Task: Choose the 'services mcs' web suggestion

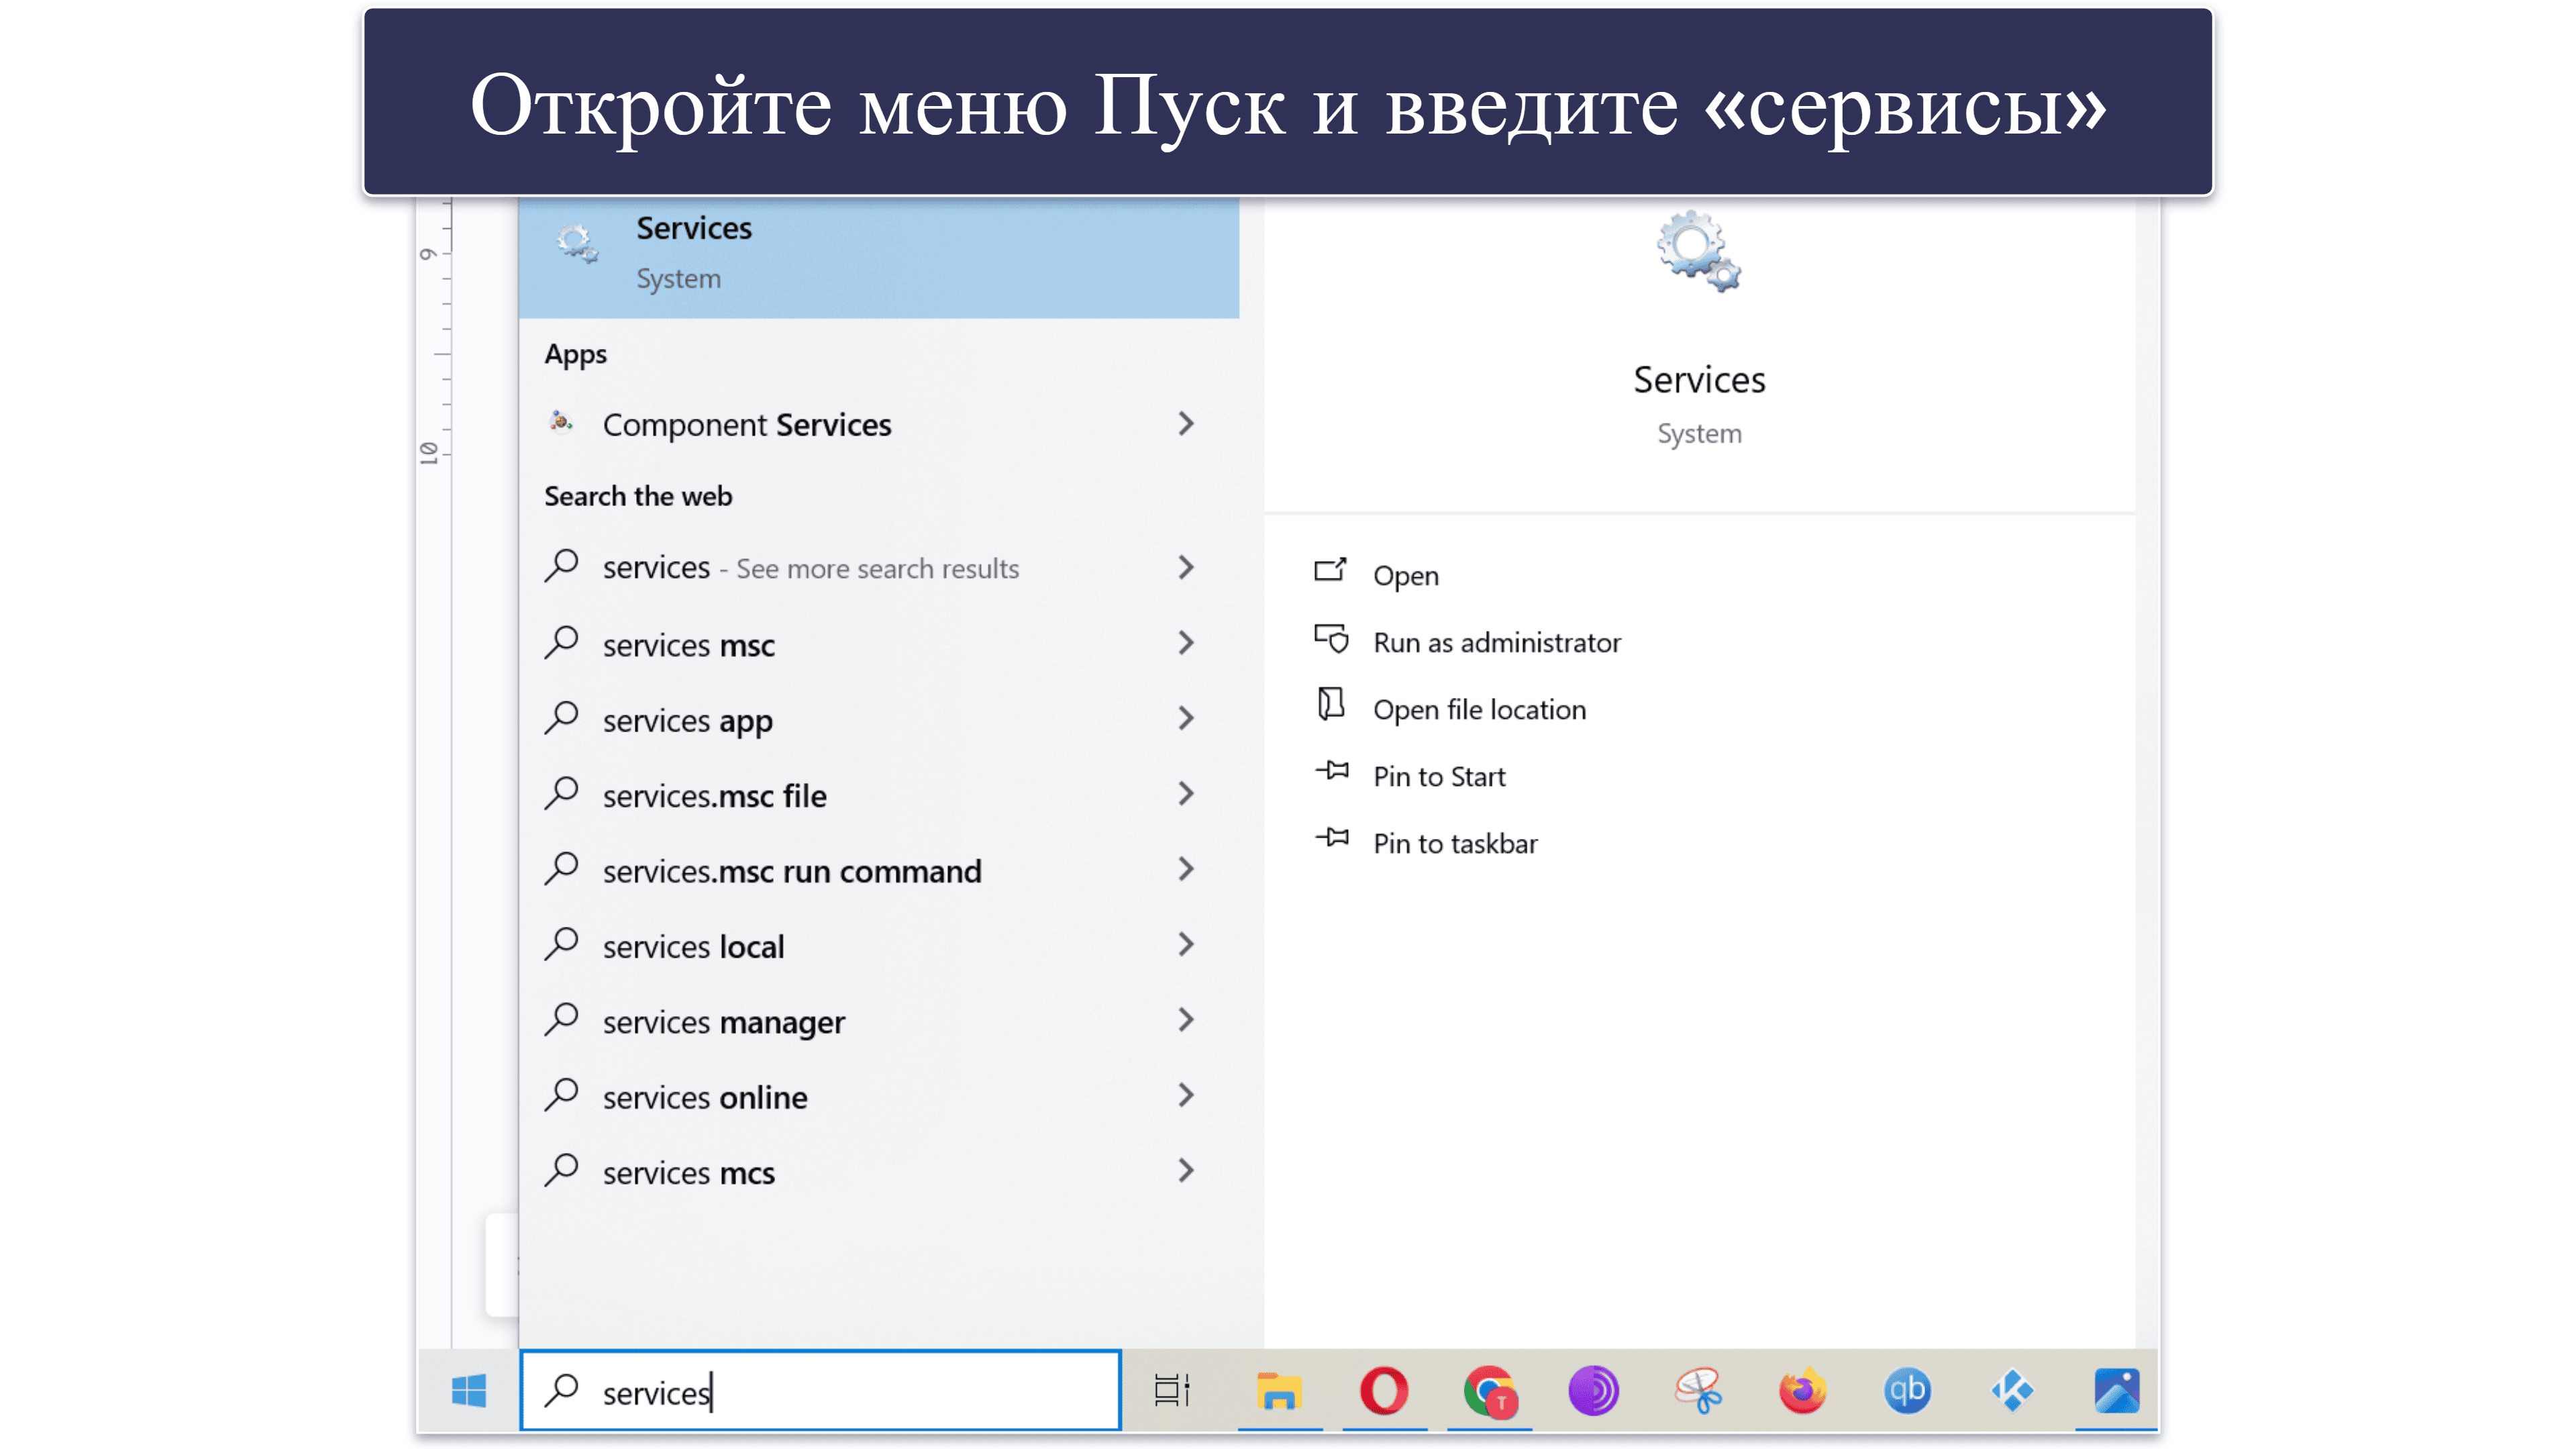Action: coord(879,1172)
